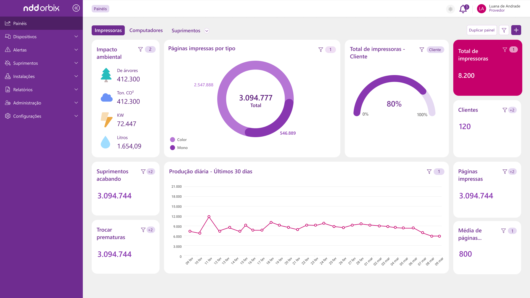
Task: Select the Impressoras tab
Action: click(x=108, y=30)
